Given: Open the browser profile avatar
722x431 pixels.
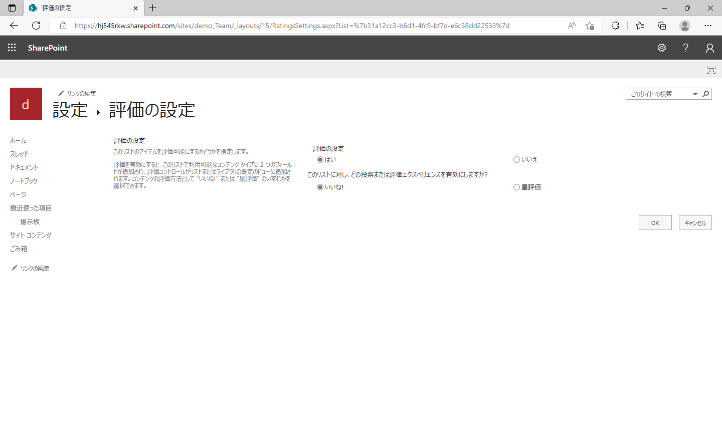Looking at the screenshot, I should (685, 26).
